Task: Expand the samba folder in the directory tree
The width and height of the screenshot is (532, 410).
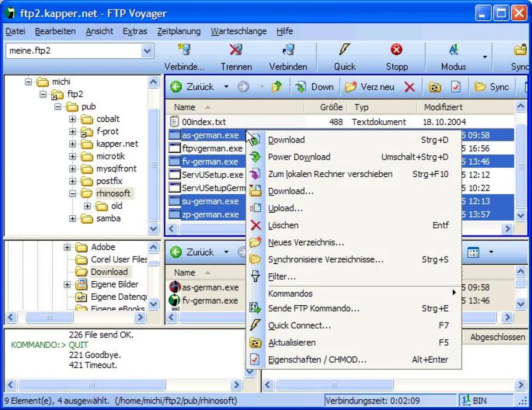Action: pos(72,219)
